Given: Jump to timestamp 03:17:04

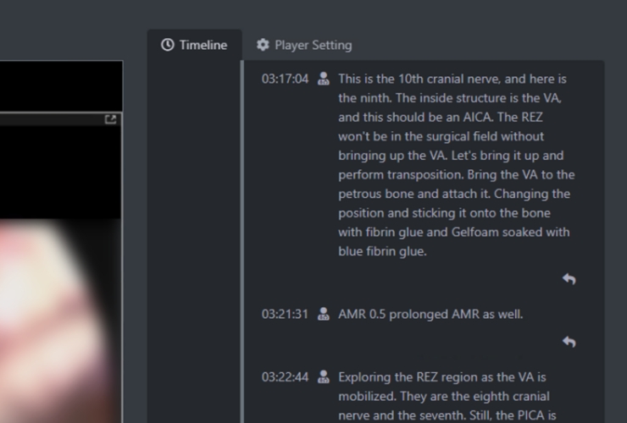Looking at the screenshot, I should point(285,79).
